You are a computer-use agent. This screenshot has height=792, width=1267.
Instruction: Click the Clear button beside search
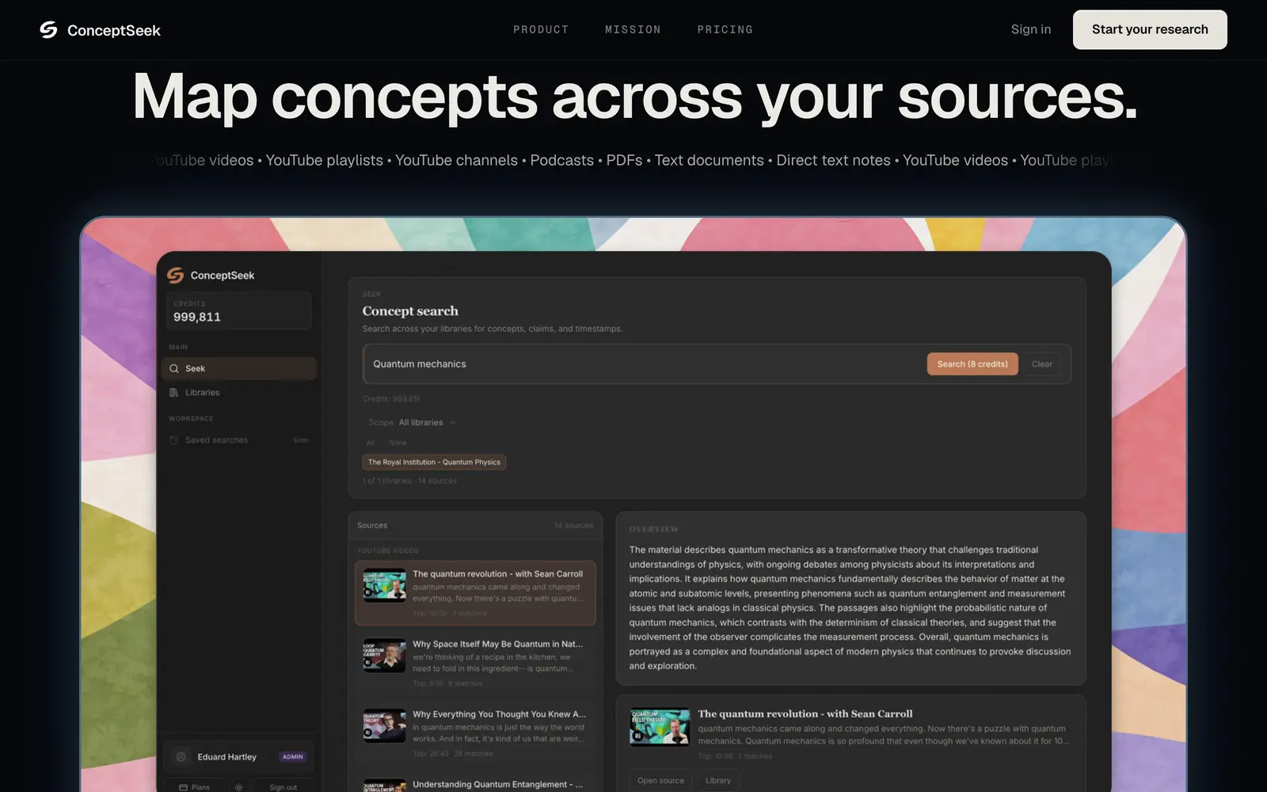(x=1041, y=364)
